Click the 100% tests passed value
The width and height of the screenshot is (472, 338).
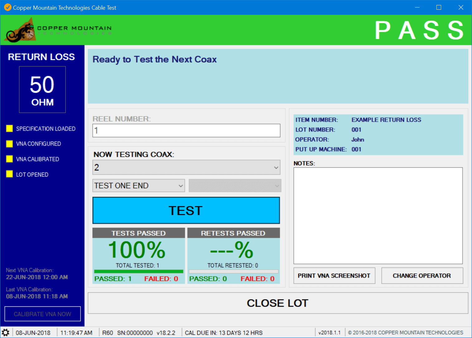click(137, 250)
